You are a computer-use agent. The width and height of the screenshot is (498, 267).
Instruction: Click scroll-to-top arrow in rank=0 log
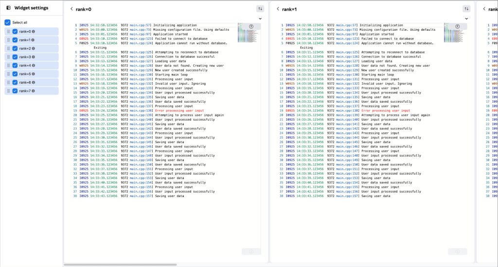[x=251, y=27]
